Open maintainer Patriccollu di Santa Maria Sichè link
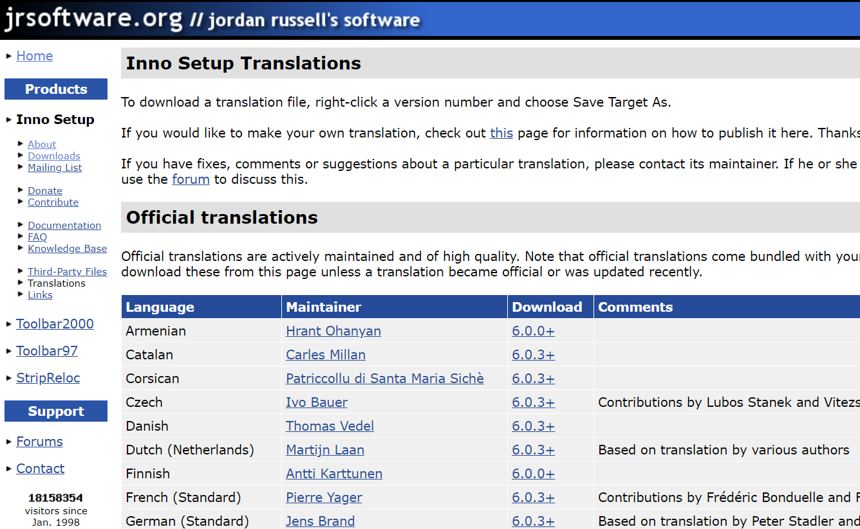This screenshot has height=529, width=860. point(385,379)
